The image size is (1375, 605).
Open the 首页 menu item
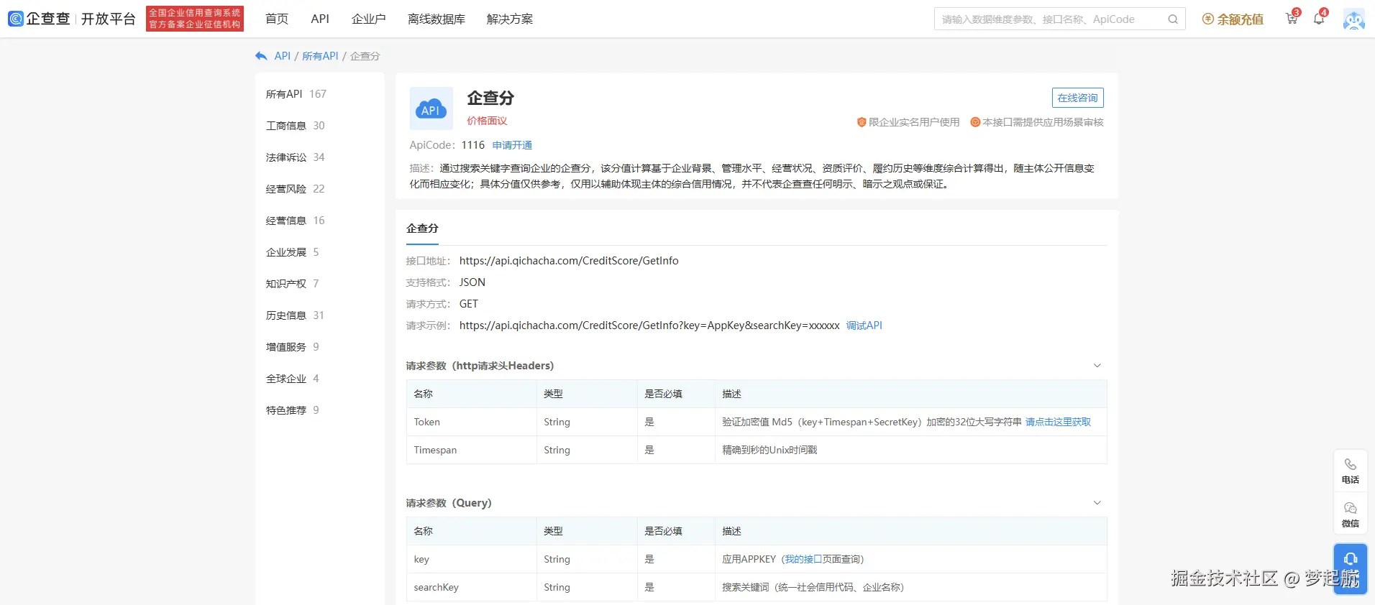coord(277,19)
